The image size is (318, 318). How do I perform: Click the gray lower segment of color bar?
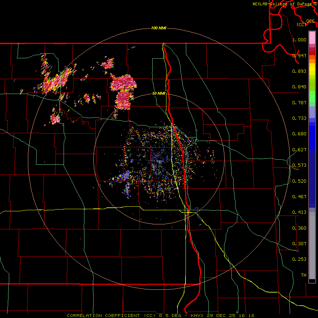pyautogui.click(x=312, y=246)
